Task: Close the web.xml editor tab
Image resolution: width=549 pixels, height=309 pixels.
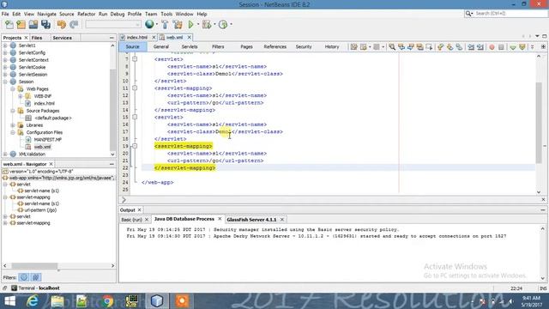Action: coord(189,37)
